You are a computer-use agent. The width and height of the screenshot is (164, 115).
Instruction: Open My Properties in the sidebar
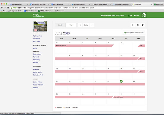click(37, 36)
